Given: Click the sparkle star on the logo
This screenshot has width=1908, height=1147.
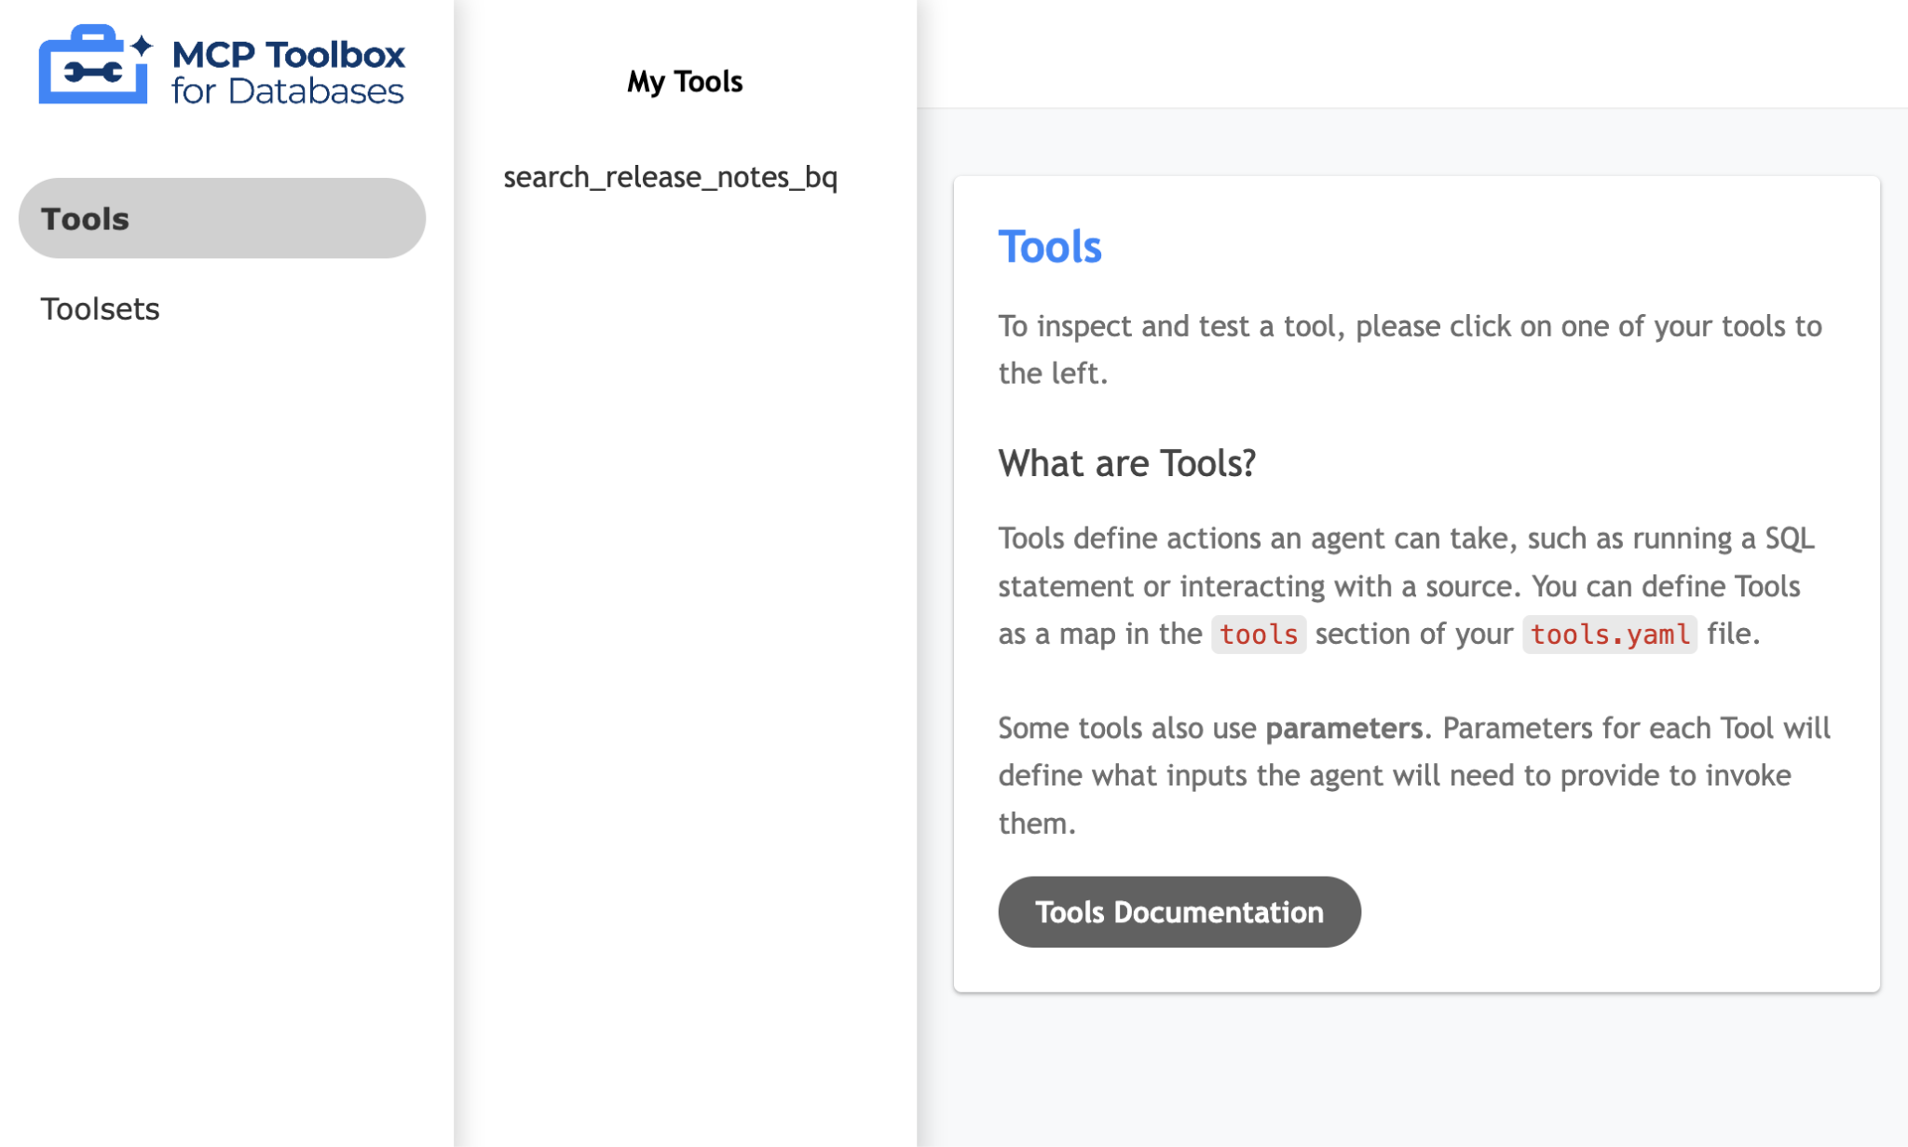Looking at the screenshot, I should (142, 45).
